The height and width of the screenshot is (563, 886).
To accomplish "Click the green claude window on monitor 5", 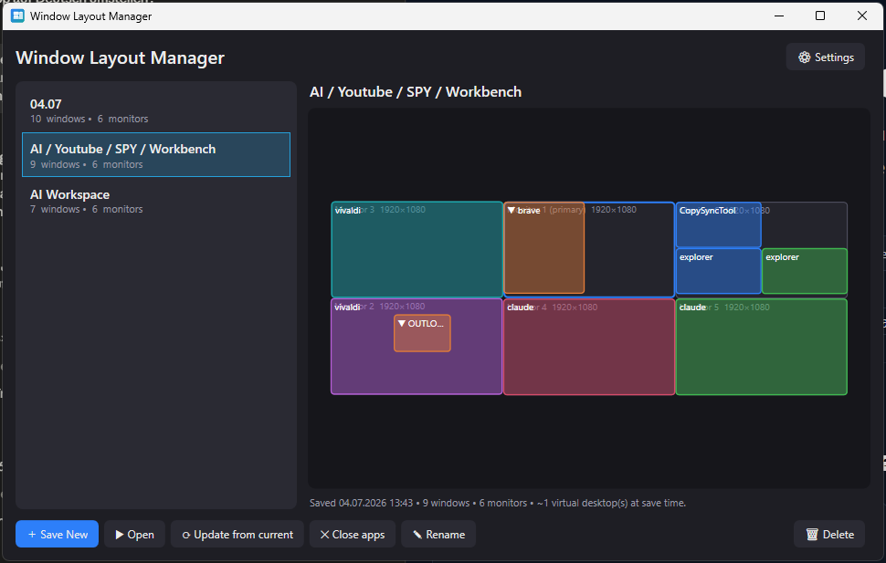I will (x=761, y=347).
